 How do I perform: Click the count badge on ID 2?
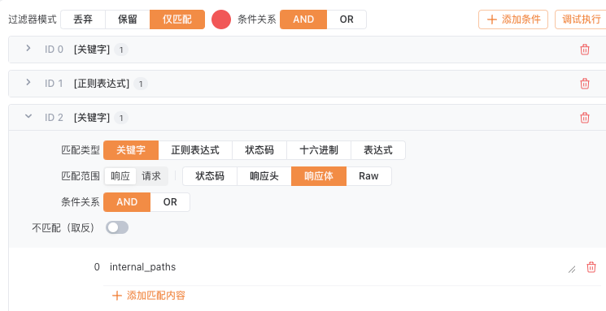pos(121,118)
